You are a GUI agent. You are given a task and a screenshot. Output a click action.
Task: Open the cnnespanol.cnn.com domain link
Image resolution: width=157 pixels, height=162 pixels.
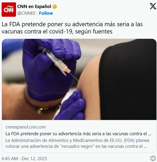[26, 127]
